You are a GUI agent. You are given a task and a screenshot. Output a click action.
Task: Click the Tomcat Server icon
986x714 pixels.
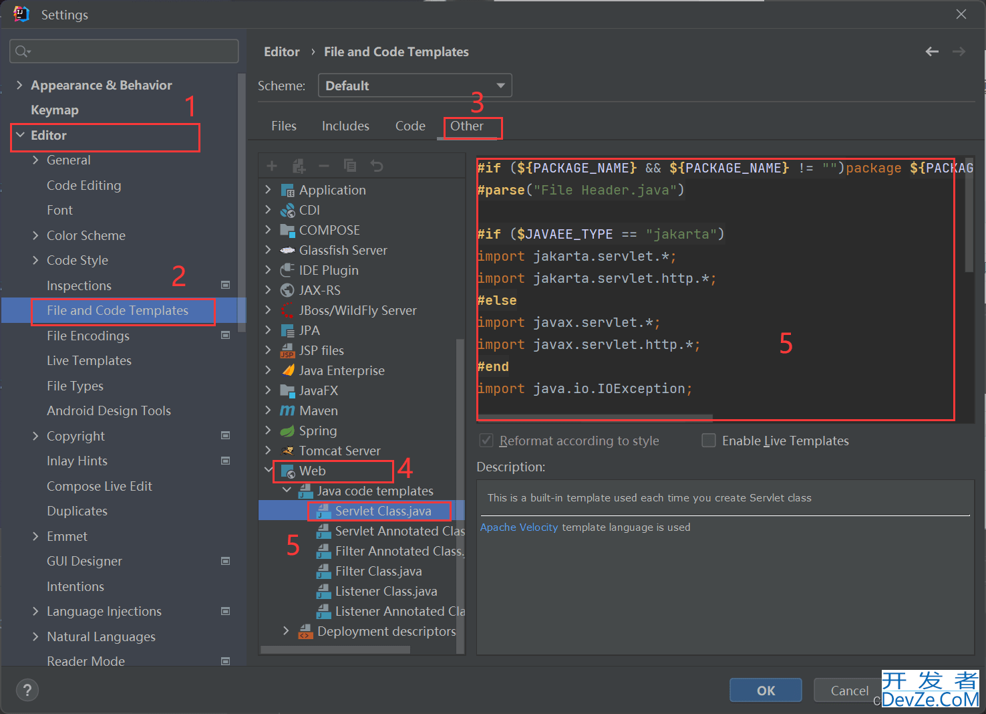[287, 451]
